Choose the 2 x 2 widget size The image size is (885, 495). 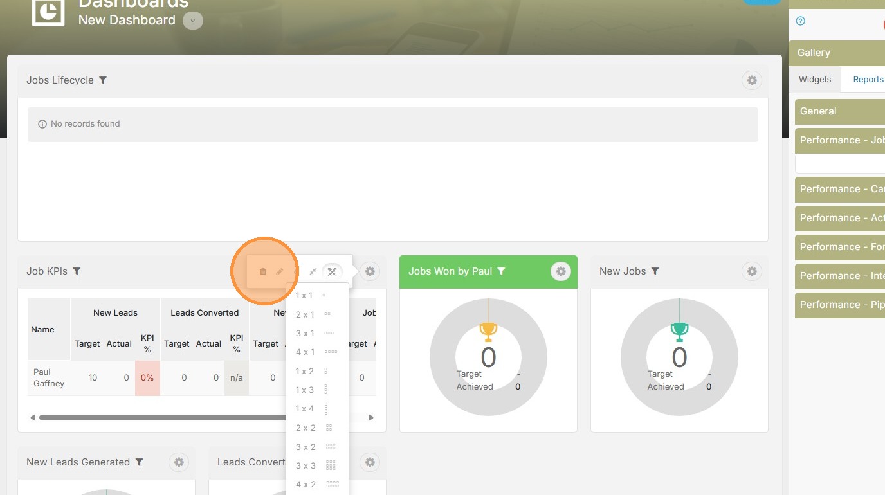point(317,428)
